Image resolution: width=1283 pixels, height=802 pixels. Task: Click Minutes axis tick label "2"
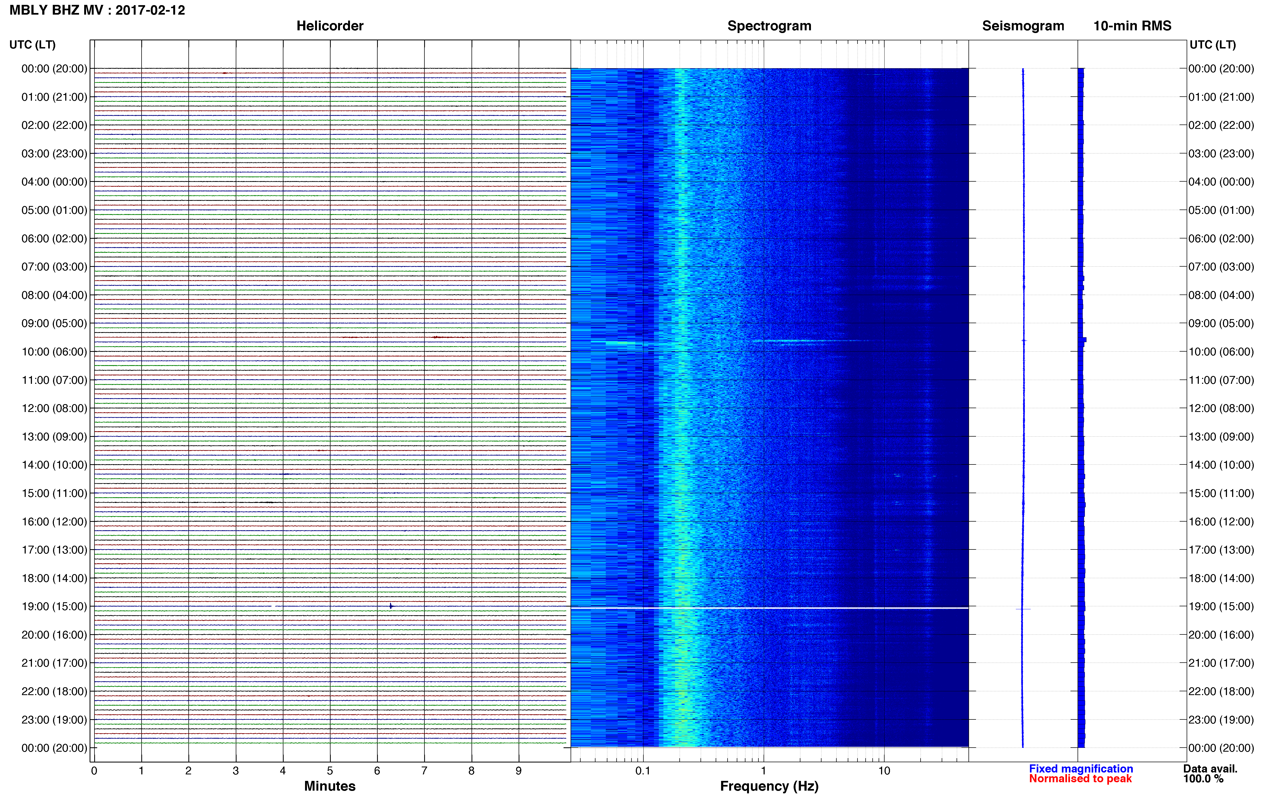(188, 771)
